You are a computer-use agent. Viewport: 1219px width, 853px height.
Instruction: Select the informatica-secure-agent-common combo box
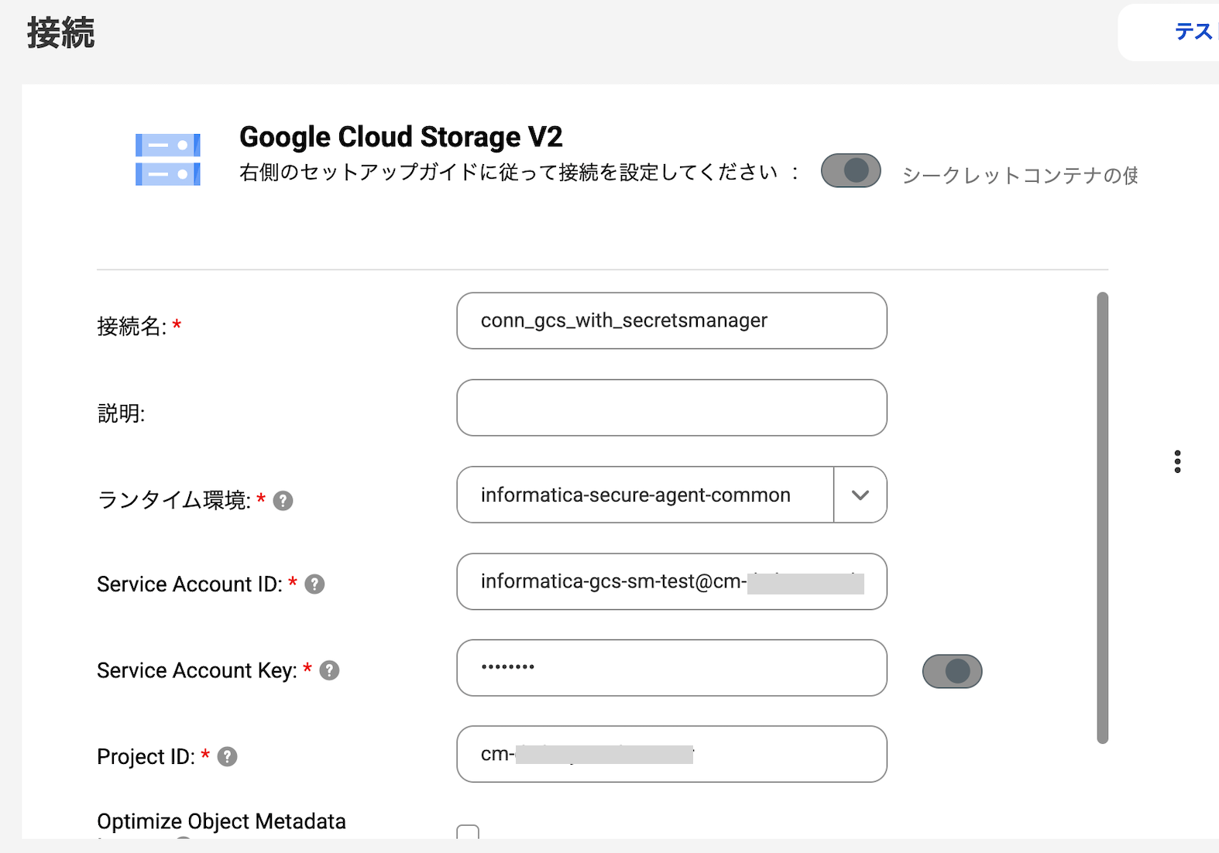tap(644, 495)
